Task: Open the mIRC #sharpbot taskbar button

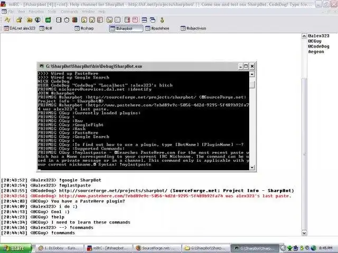Action: tap(108, 248)
